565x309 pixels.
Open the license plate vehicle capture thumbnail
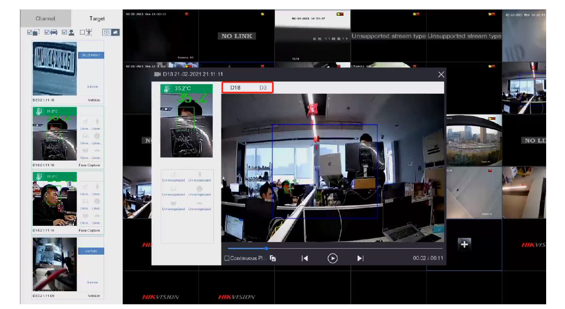pos(55,68)
